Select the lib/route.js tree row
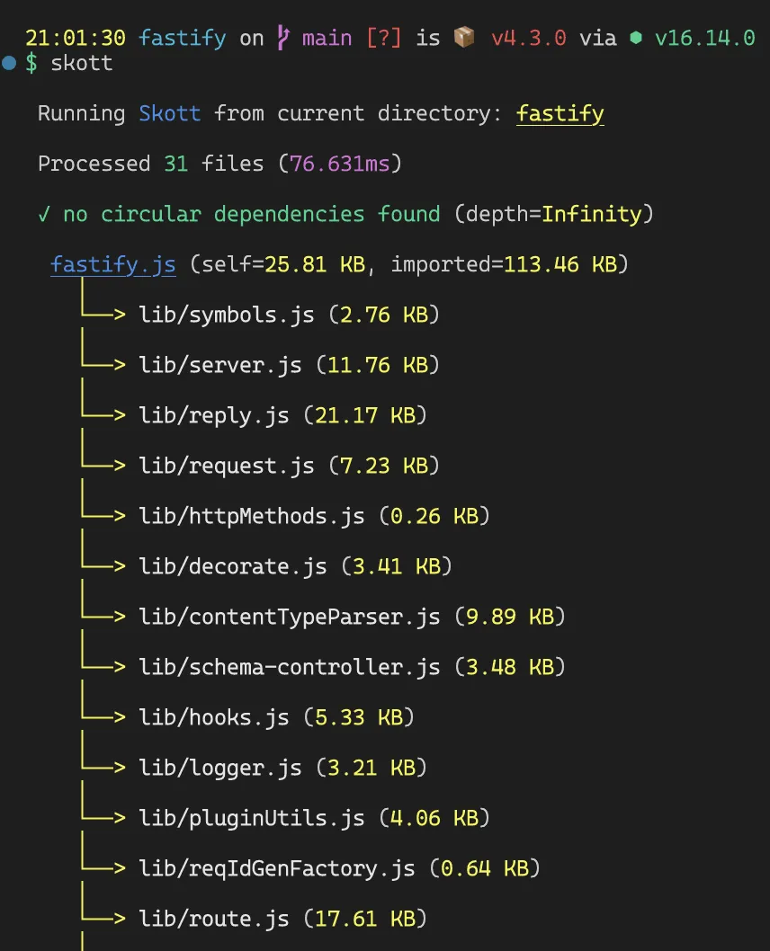770x951 pixels. [x=255, y=919]
